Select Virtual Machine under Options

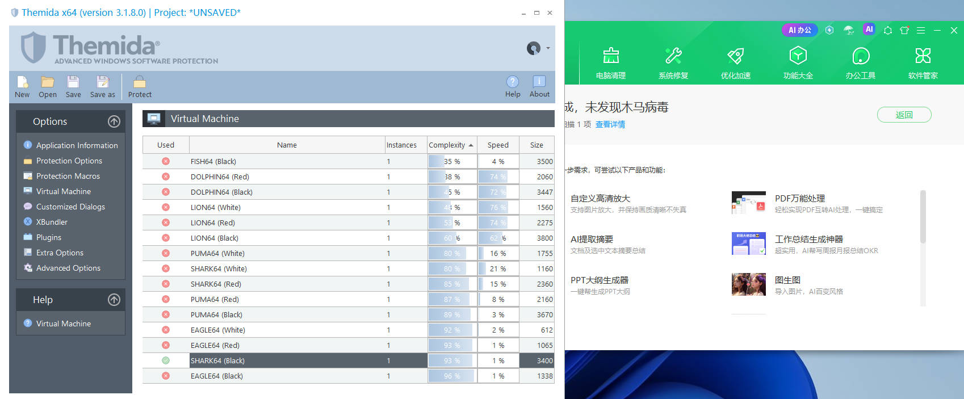tap(64, 191)
